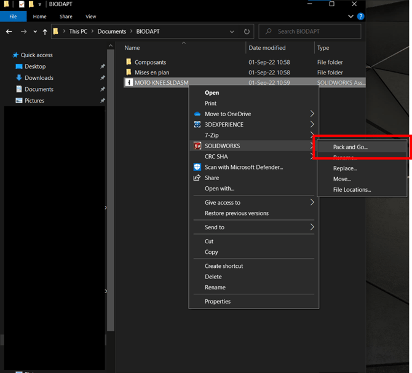The width and height of the screenshot is (412, 373).
Task: Go up one folder level
Action: [45, 32]
